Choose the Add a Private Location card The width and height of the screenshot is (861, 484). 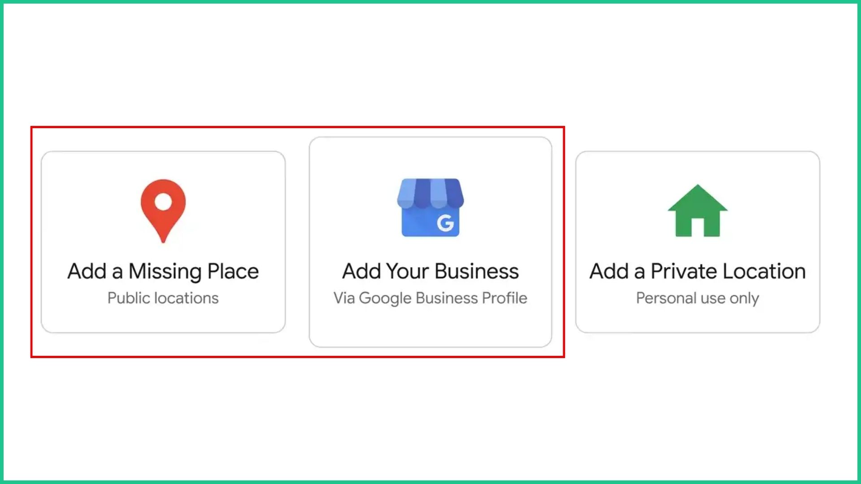[698, 242]
